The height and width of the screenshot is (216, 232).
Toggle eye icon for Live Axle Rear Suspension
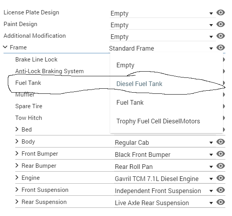pyautogui.click(x=221, y=202)
